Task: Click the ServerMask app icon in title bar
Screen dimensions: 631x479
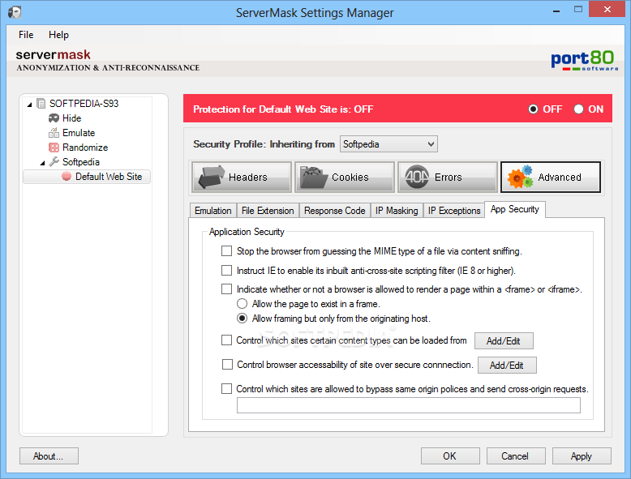Action: click(14, 12)
